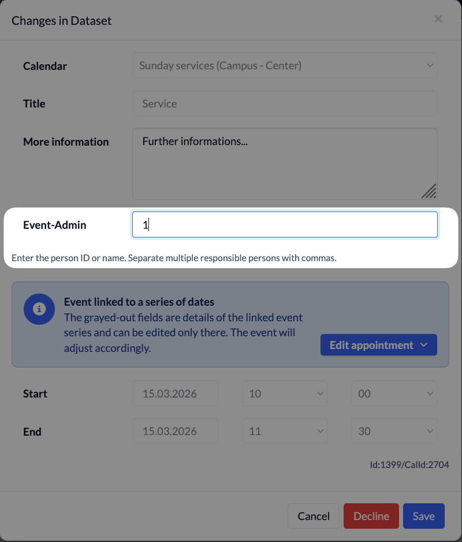
Task: Focus the Event-Admin input field
Action: point(285,225)
